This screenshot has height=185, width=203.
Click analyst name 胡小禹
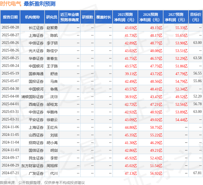52,143
